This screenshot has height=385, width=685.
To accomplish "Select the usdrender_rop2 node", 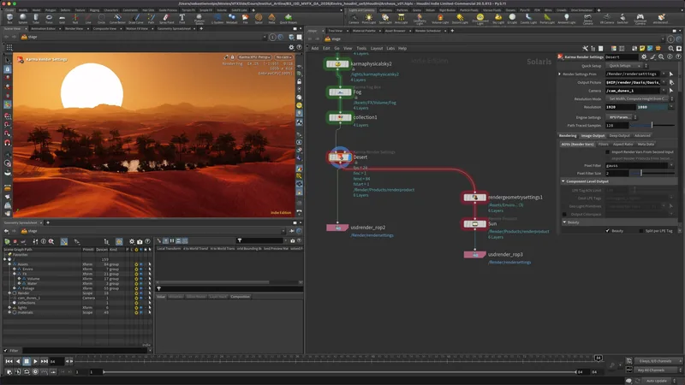I will (337, 228).
